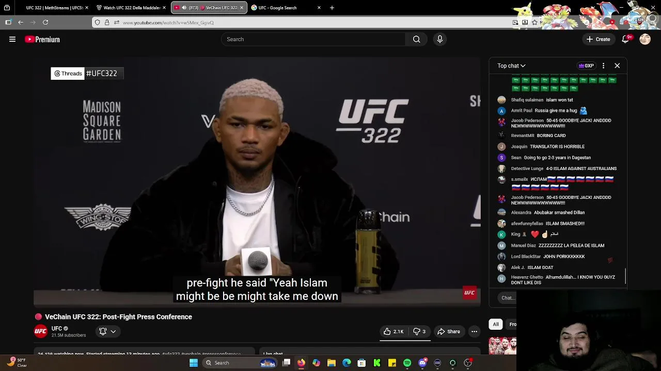The width and height of the screenshot is (661, 371).
Task: Open live chat options three dots
Action: coord(603,65)
